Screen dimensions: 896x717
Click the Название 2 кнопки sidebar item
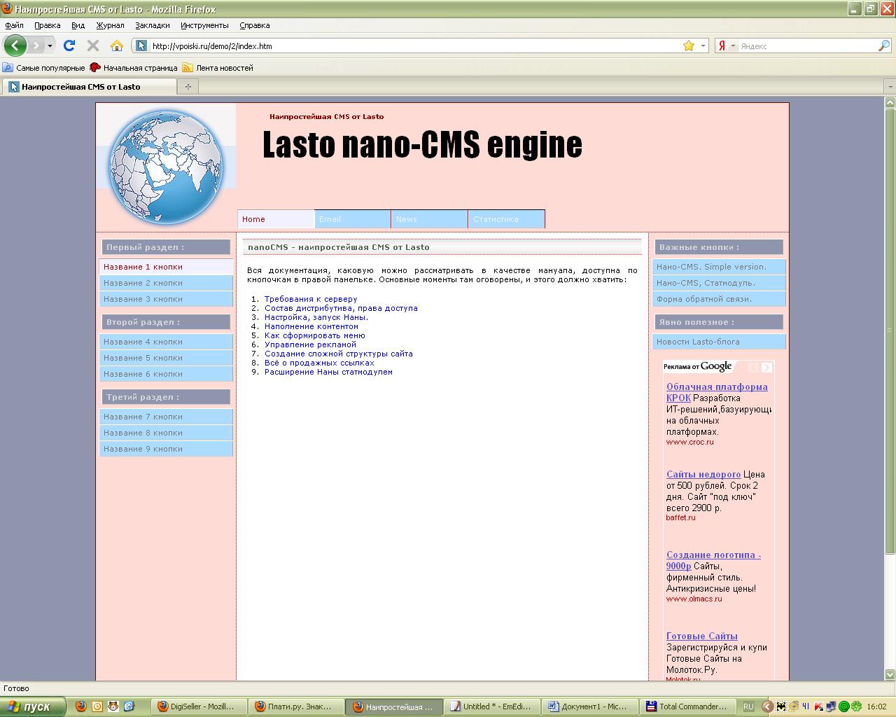click(x=166, y=283)
